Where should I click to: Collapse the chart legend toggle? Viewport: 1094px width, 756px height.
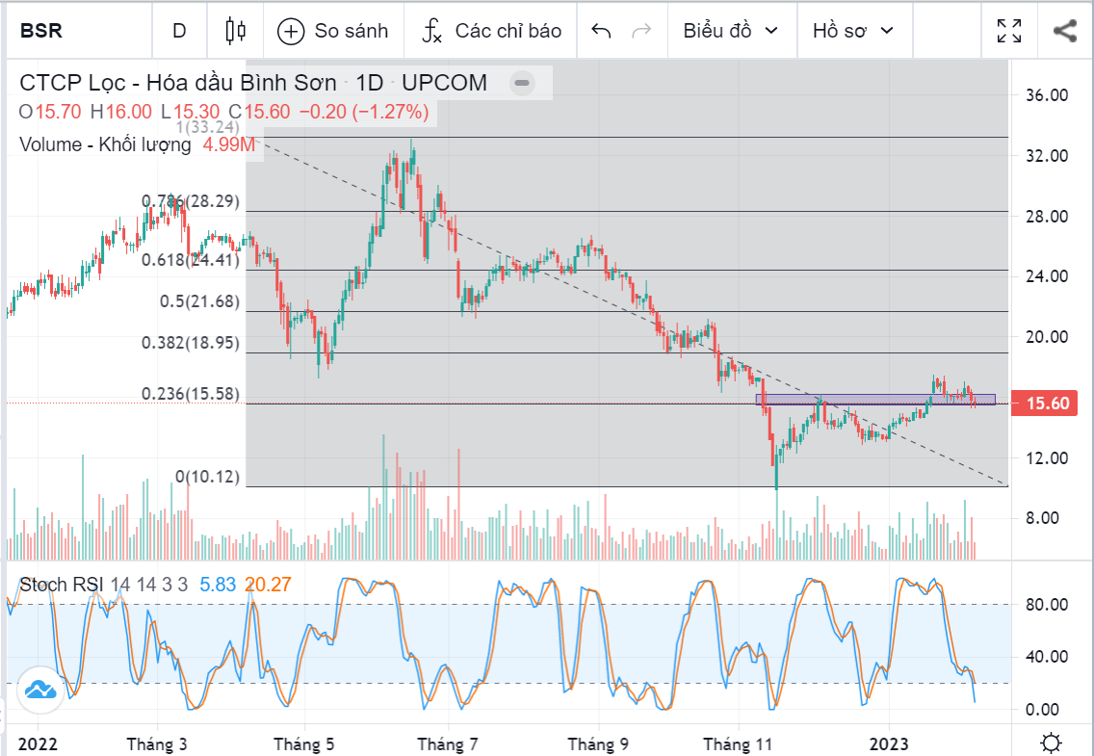(x=522, y=83)
